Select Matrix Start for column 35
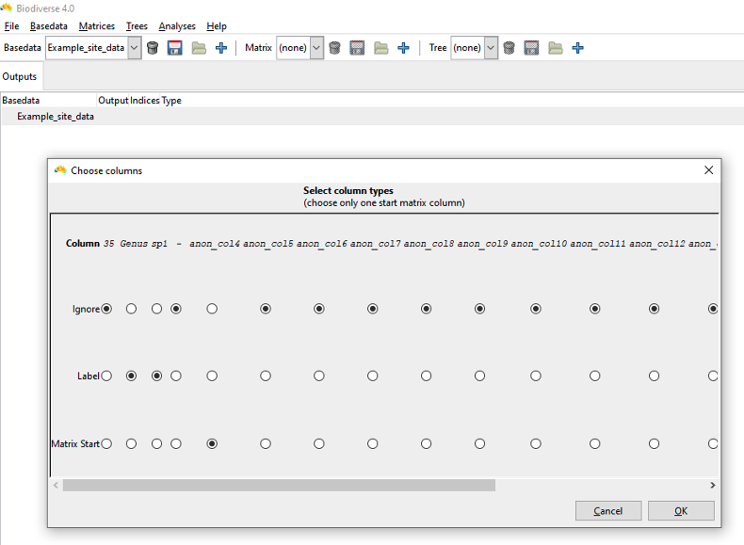This screenshot has height=545, width=744. pyautogui.click(x=106, y=443)
